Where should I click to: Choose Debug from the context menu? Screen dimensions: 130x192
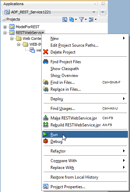point(85,142)
